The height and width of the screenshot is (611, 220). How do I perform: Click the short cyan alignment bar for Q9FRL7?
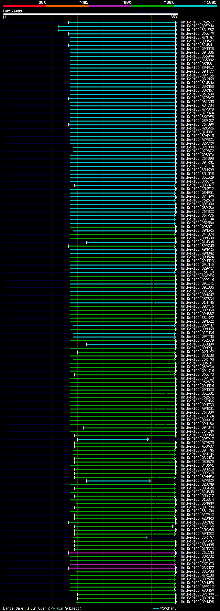(113, 439)
